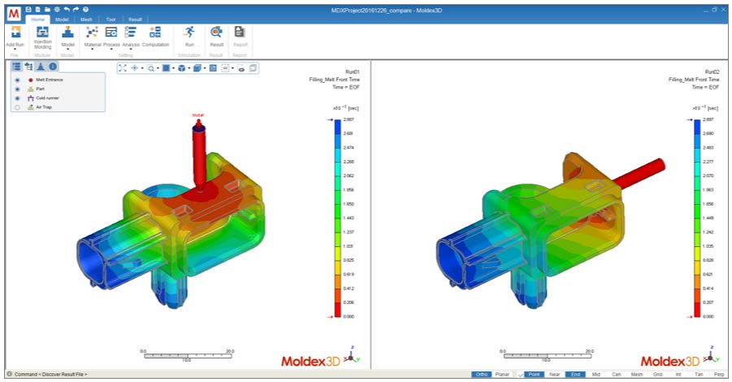Viewport: 732px width, 382px height.
Task: Open the Analysis settings icon
Action: tap(131, 32)
